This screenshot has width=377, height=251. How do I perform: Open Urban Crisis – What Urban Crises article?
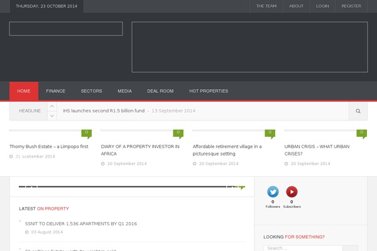point(317,150)
